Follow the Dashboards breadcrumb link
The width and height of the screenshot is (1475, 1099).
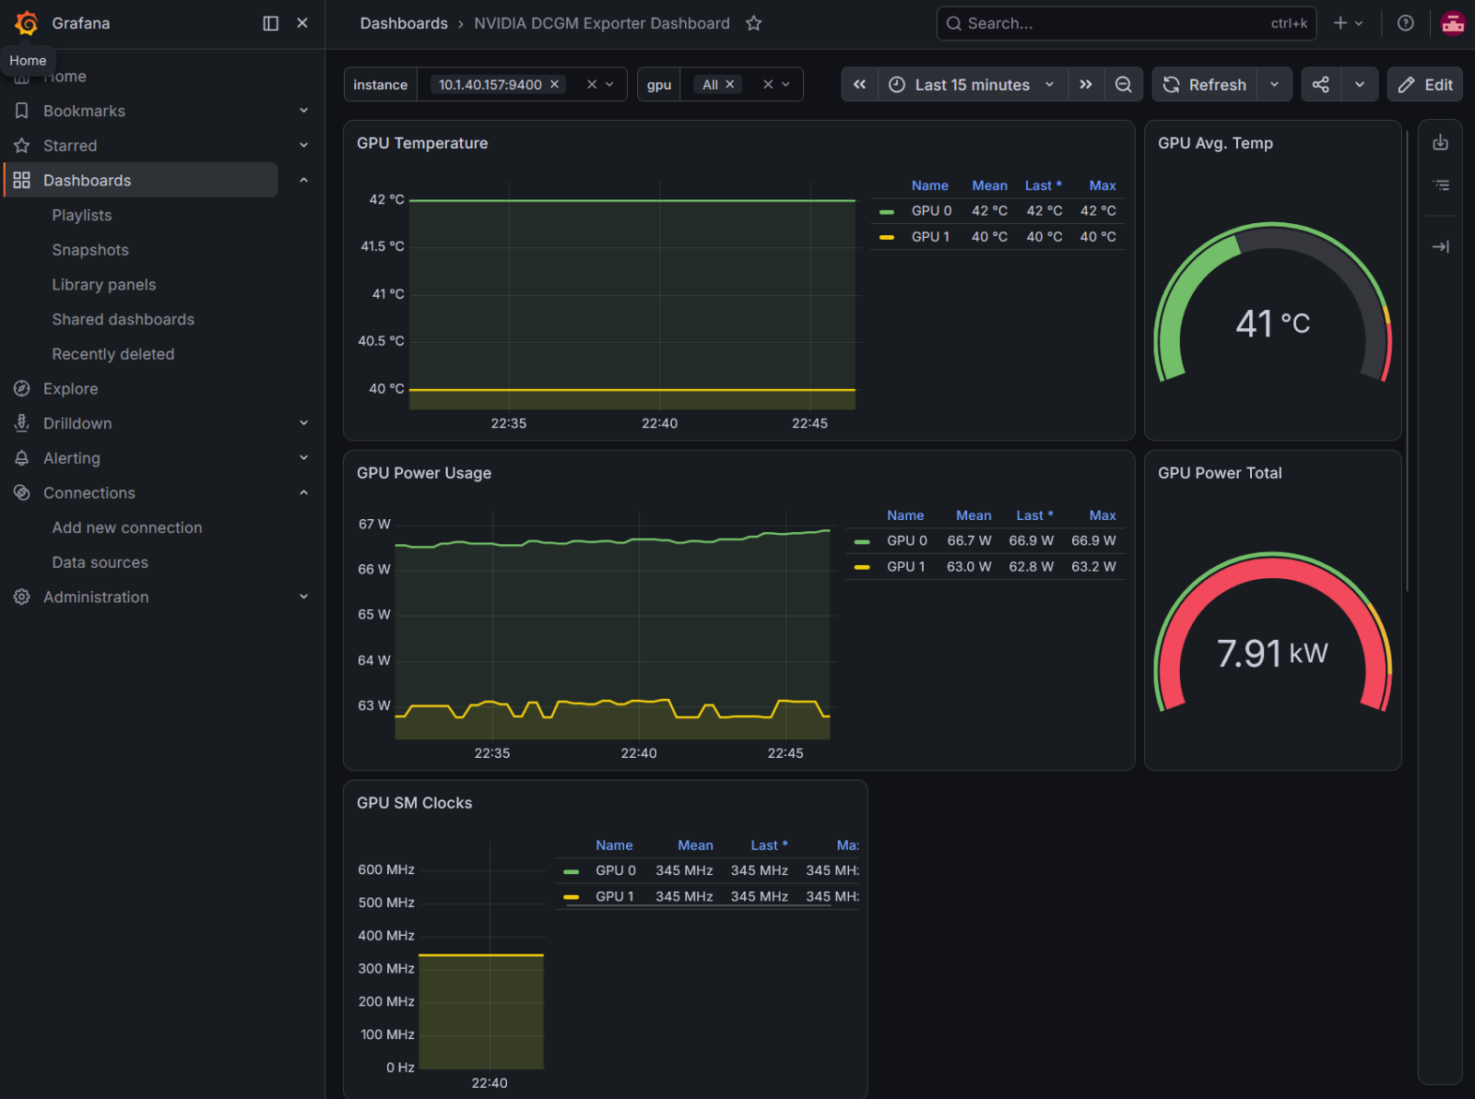[404, 23]
